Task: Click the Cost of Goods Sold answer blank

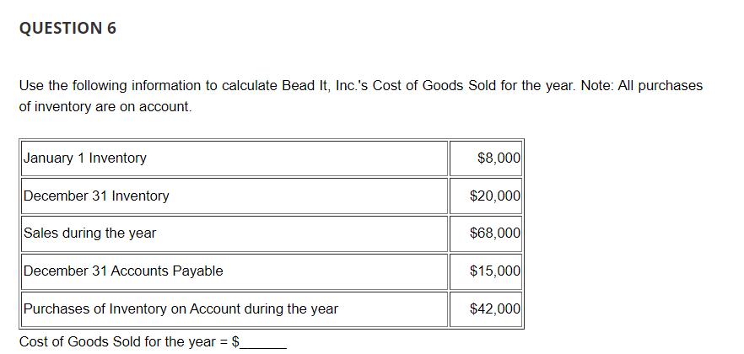Action: tap(264, 342)
